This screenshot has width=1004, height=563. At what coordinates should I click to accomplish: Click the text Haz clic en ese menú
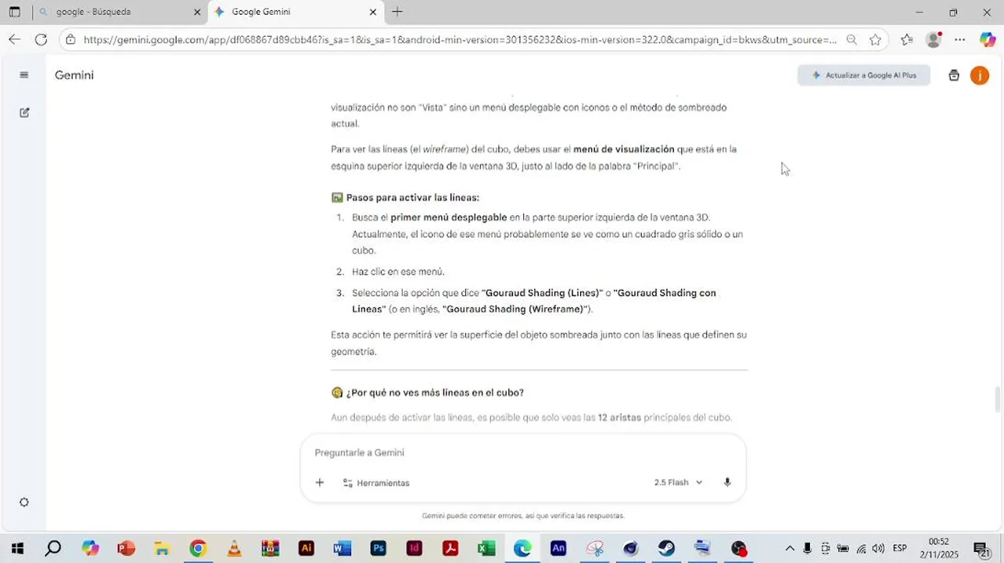click(x=398, y=272)
